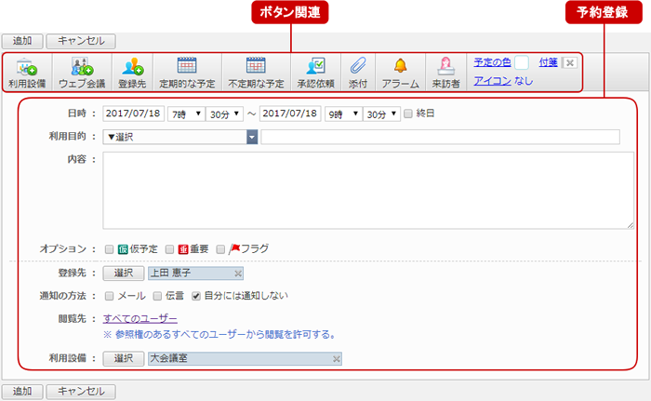Image resolution: width=651 pixels, height=401 pixels.
Task: Remove 大会議室 from 利用設備
Action: (337, 358)
